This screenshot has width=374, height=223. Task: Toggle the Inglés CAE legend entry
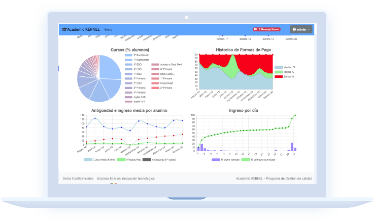pos(135,97)
